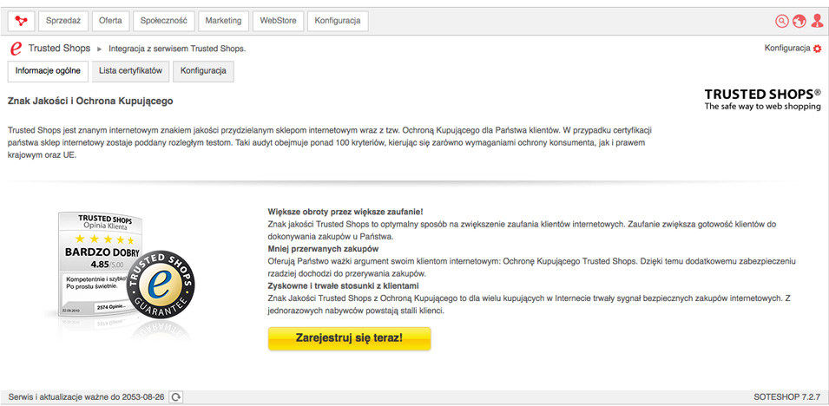
Task: Switch to the Konfiguracja tab
Action: click(x=203, y=71)
